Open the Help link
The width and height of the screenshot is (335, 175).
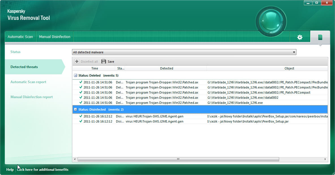coord(10,169)
